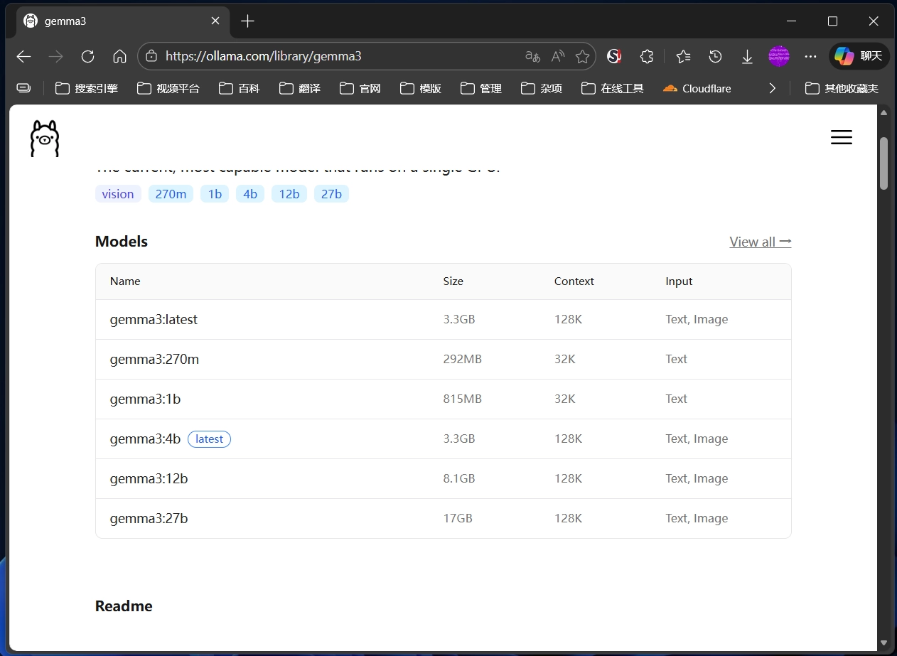Click the 27b size tag

331,194
